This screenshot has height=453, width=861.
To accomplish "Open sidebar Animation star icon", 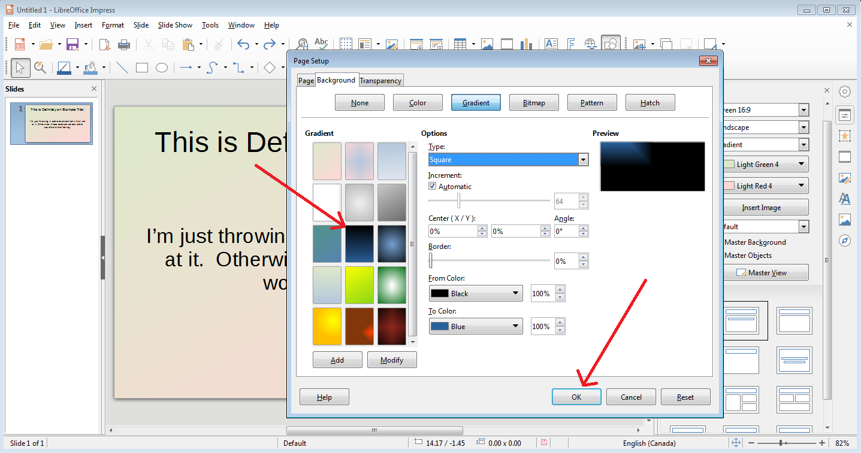I will coord(845,136).
